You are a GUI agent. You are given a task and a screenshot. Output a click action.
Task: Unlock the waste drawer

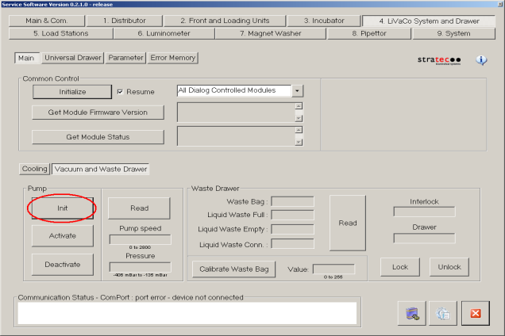[449, 268]
